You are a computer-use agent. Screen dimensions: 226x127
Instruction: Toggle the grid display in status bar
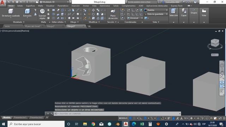130,118
